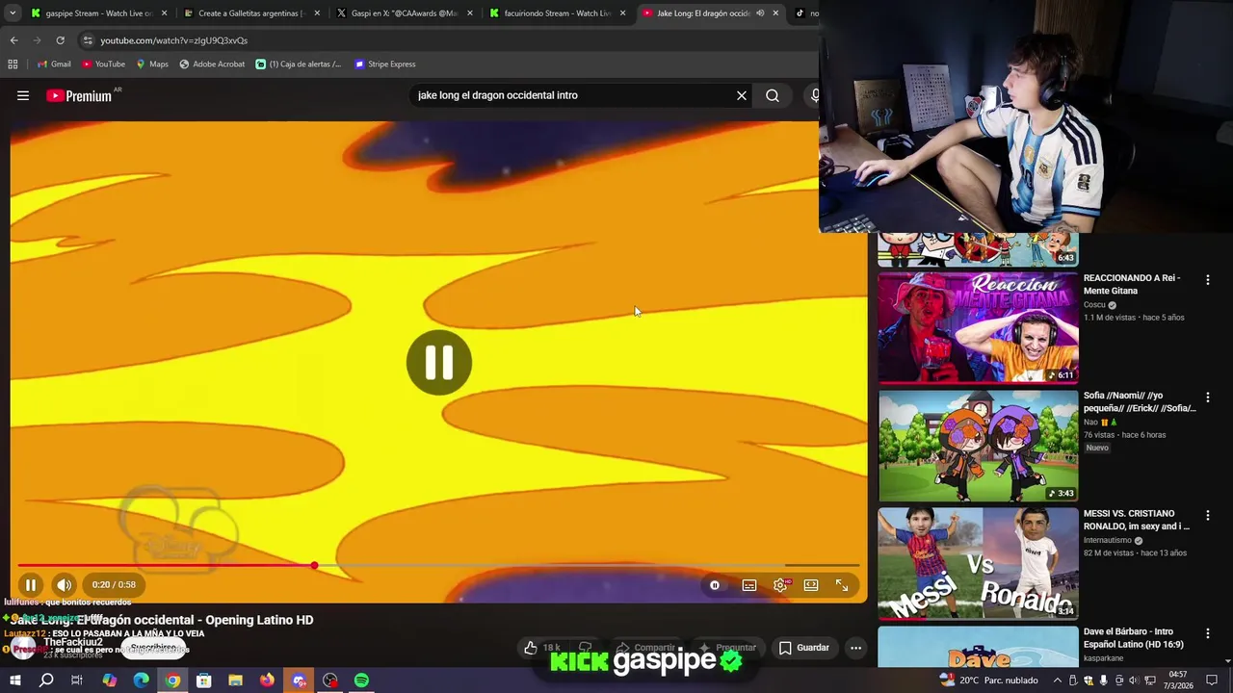
Task: Open the YouTube hamburger guide menu
Action: click(23, 95)
